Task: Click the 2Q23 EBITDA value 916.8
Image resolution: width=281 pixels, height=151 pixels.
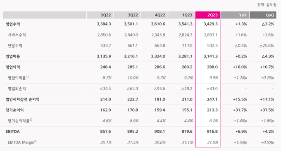Action: click(x=212, y=132)
